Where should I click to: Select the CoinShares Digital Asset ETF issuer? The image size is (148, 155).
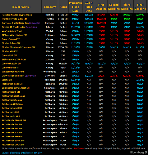click(x=16, y=88)
